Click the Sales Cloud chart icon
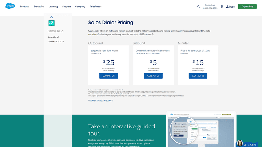Image resolution: width=262 pixels, height=147 pixels. 51,23
